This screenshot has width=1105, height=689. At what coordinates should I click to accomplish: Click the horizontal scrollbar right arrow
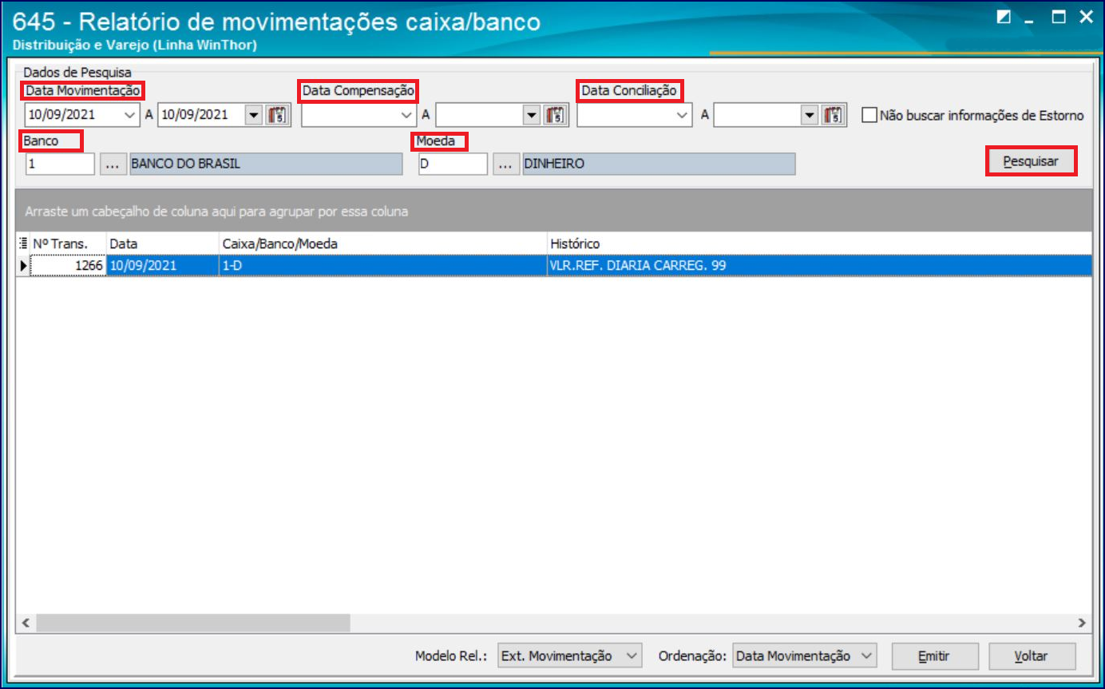tap(1083, 623)
